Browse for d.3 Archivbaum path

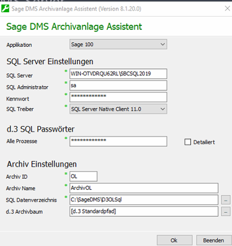[226, 211]
